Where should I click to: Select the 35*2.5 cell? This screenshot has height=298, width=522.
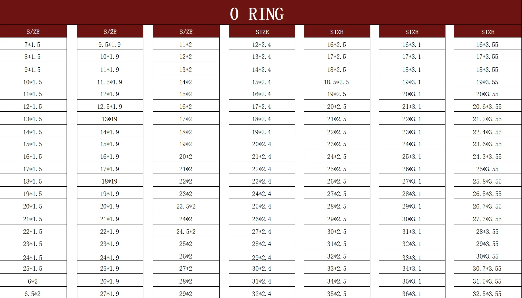(337, 294)
